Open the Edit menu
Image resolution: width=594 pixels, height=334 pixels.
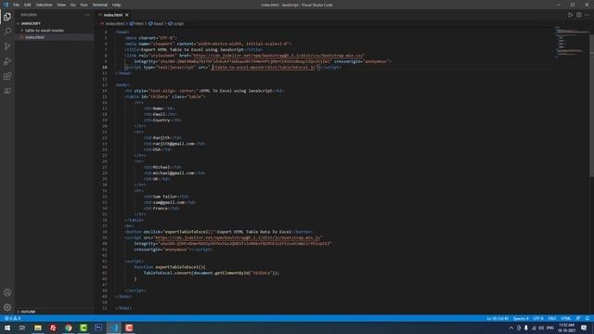point(28,5)
